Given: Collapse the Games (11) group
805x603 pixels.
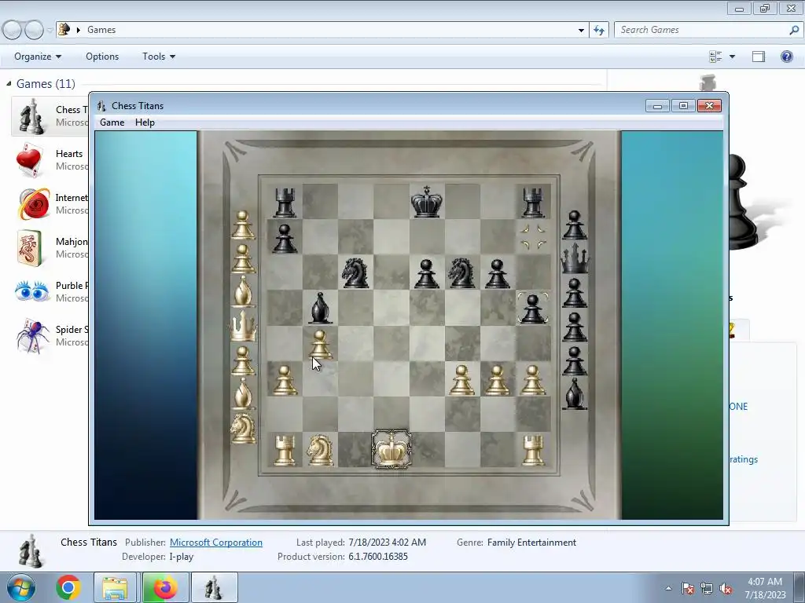Looking at the screenshot, I should pyautogui.click(x=9, y=83).
